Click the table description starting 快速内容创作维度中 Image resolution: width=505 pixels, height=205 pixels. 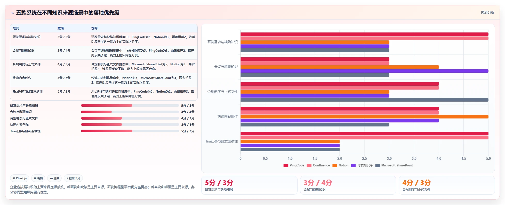143,80
